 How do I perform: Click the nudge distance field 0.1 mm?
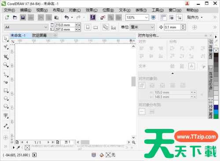point(172,27)
